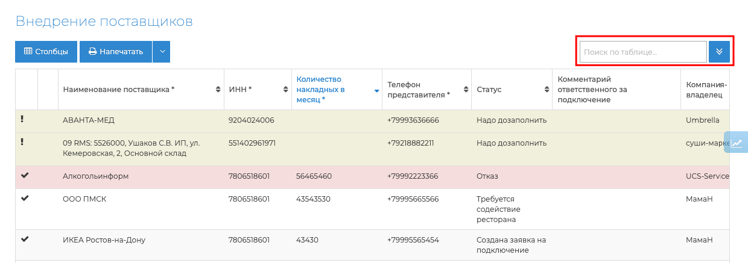Click the checkmark icon for Алкогольинформ
748x263 pixels.
click(x=25, y=176)
